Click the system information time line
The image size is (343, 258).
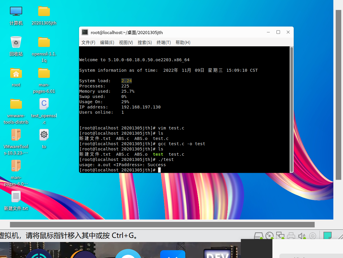coord(169,70)
